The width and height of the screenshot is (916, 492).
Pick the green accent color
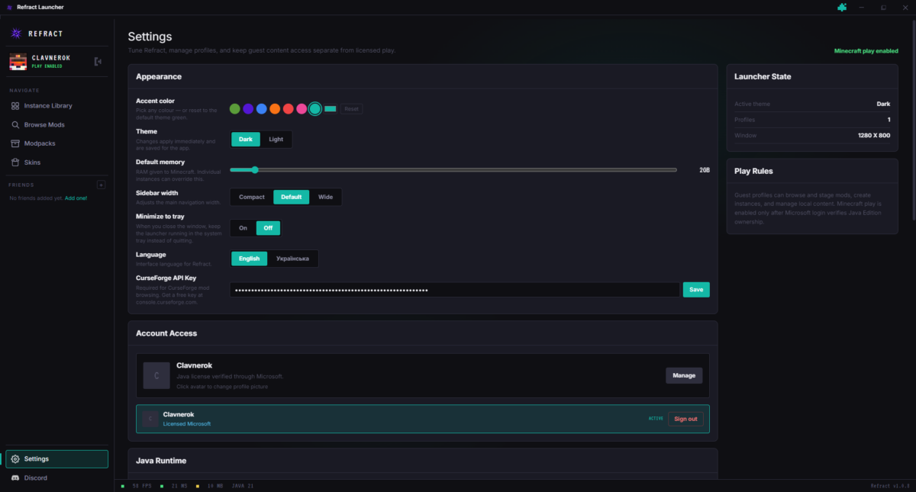(x=235, y=109)
